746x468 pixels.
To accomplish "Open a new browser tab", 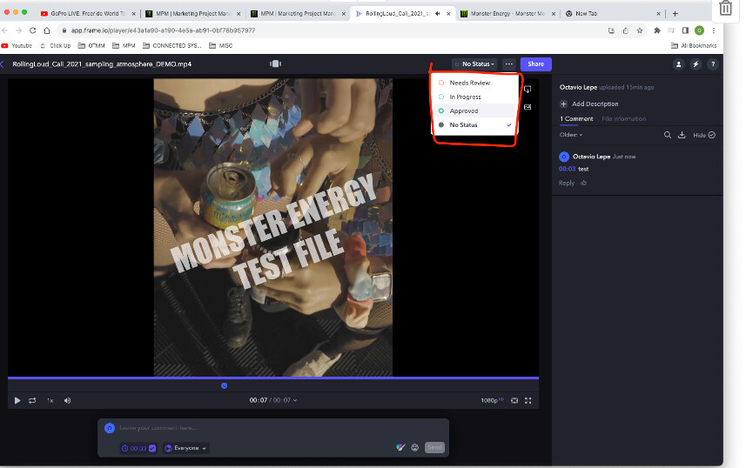I will pyautogui.click(x=675, y=14).
